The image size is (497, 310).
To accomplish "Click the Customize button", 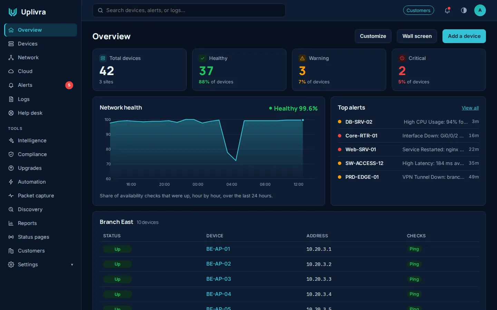I will tap(373, 36).
